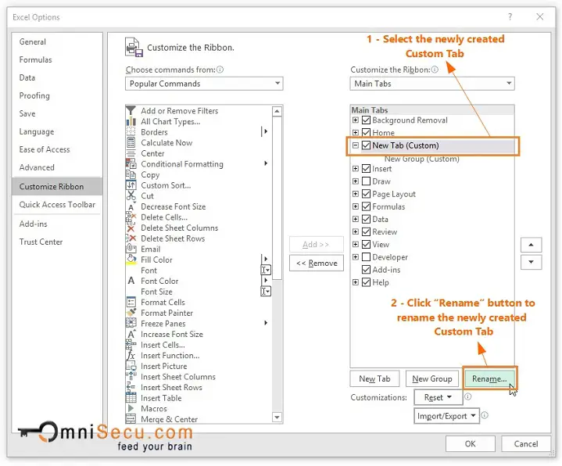
Task: Click the Macros play icon
Action: pos(131,408)
